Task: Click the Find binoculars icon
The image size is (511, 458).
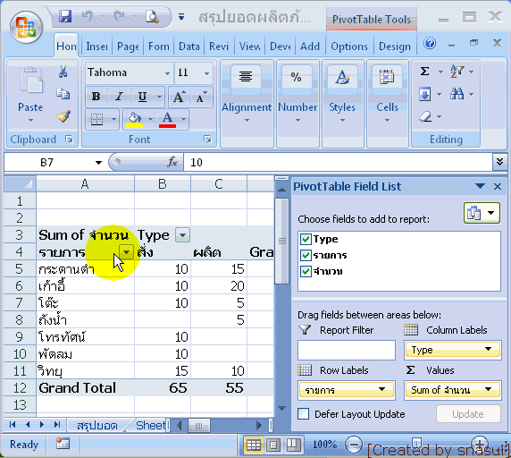Action: pos(457,94)
